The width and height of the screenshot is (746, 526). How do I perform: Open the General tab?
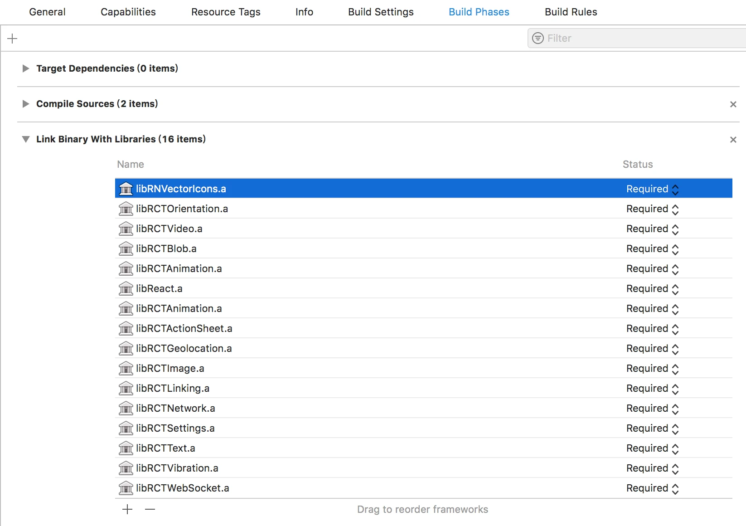coord(47,12)
